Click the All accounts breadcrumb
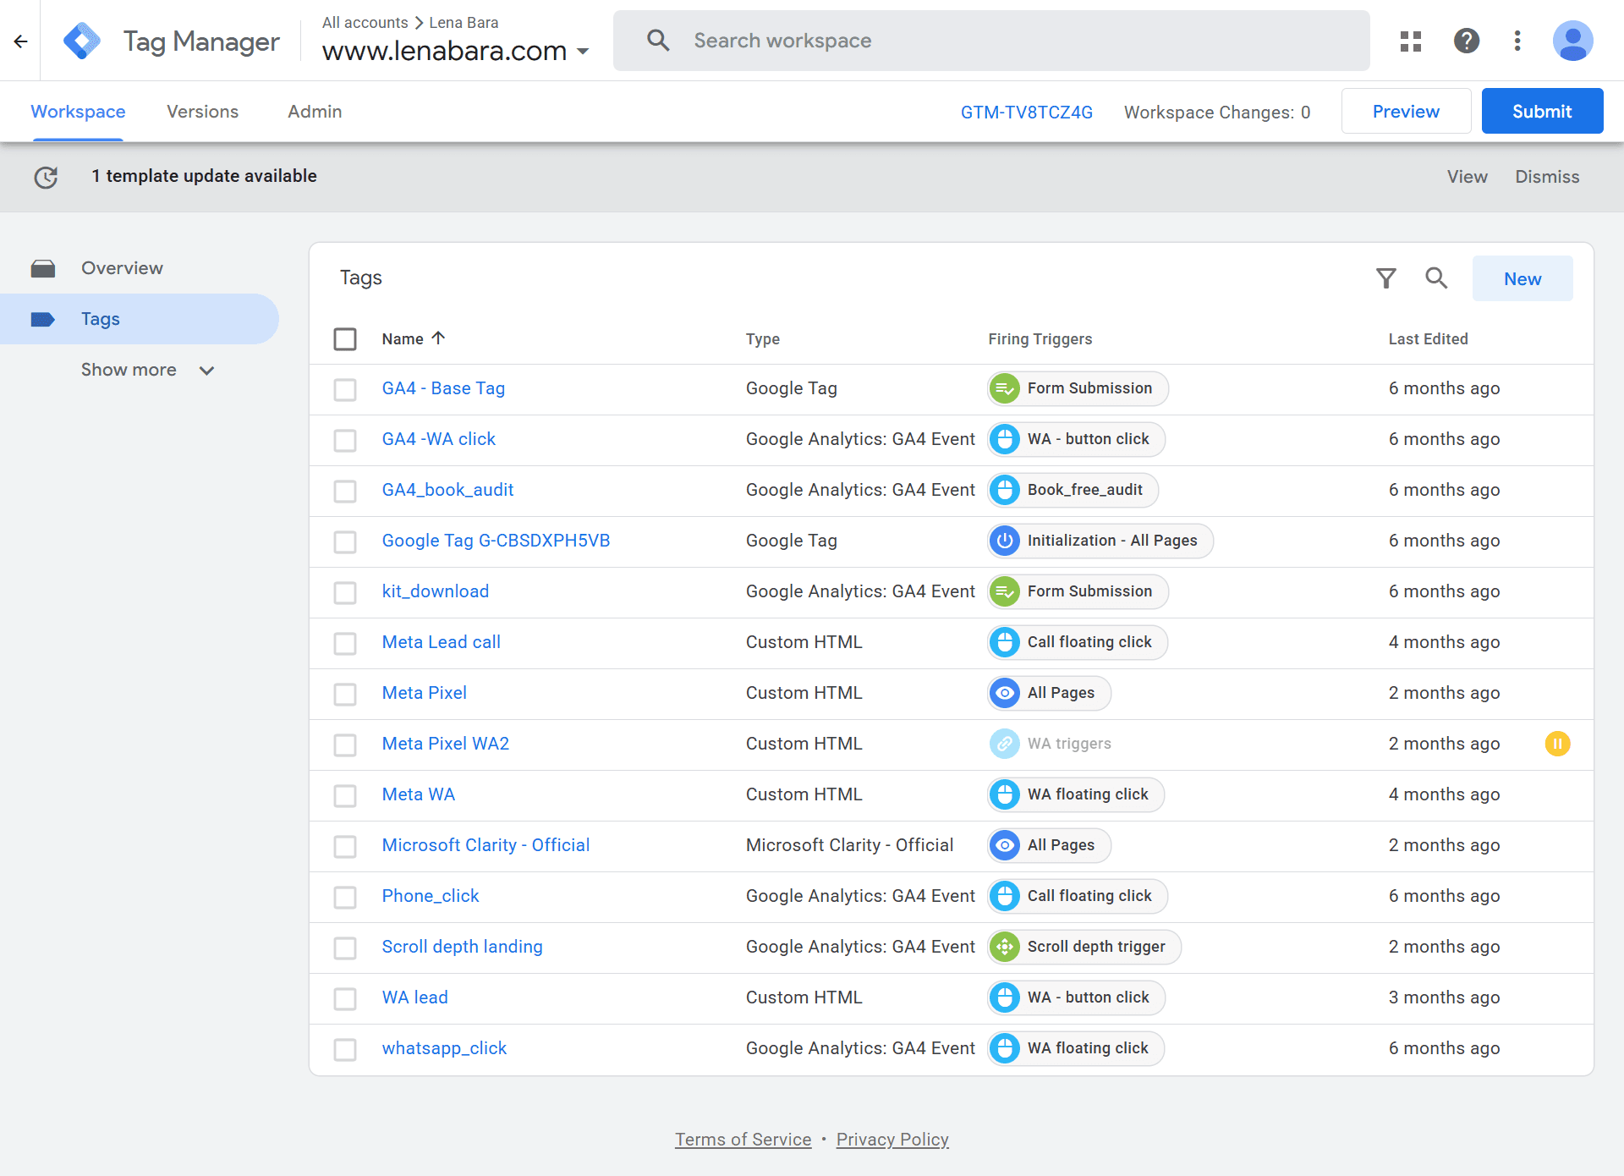1624x1176 pixels. (x=365, y=23)
